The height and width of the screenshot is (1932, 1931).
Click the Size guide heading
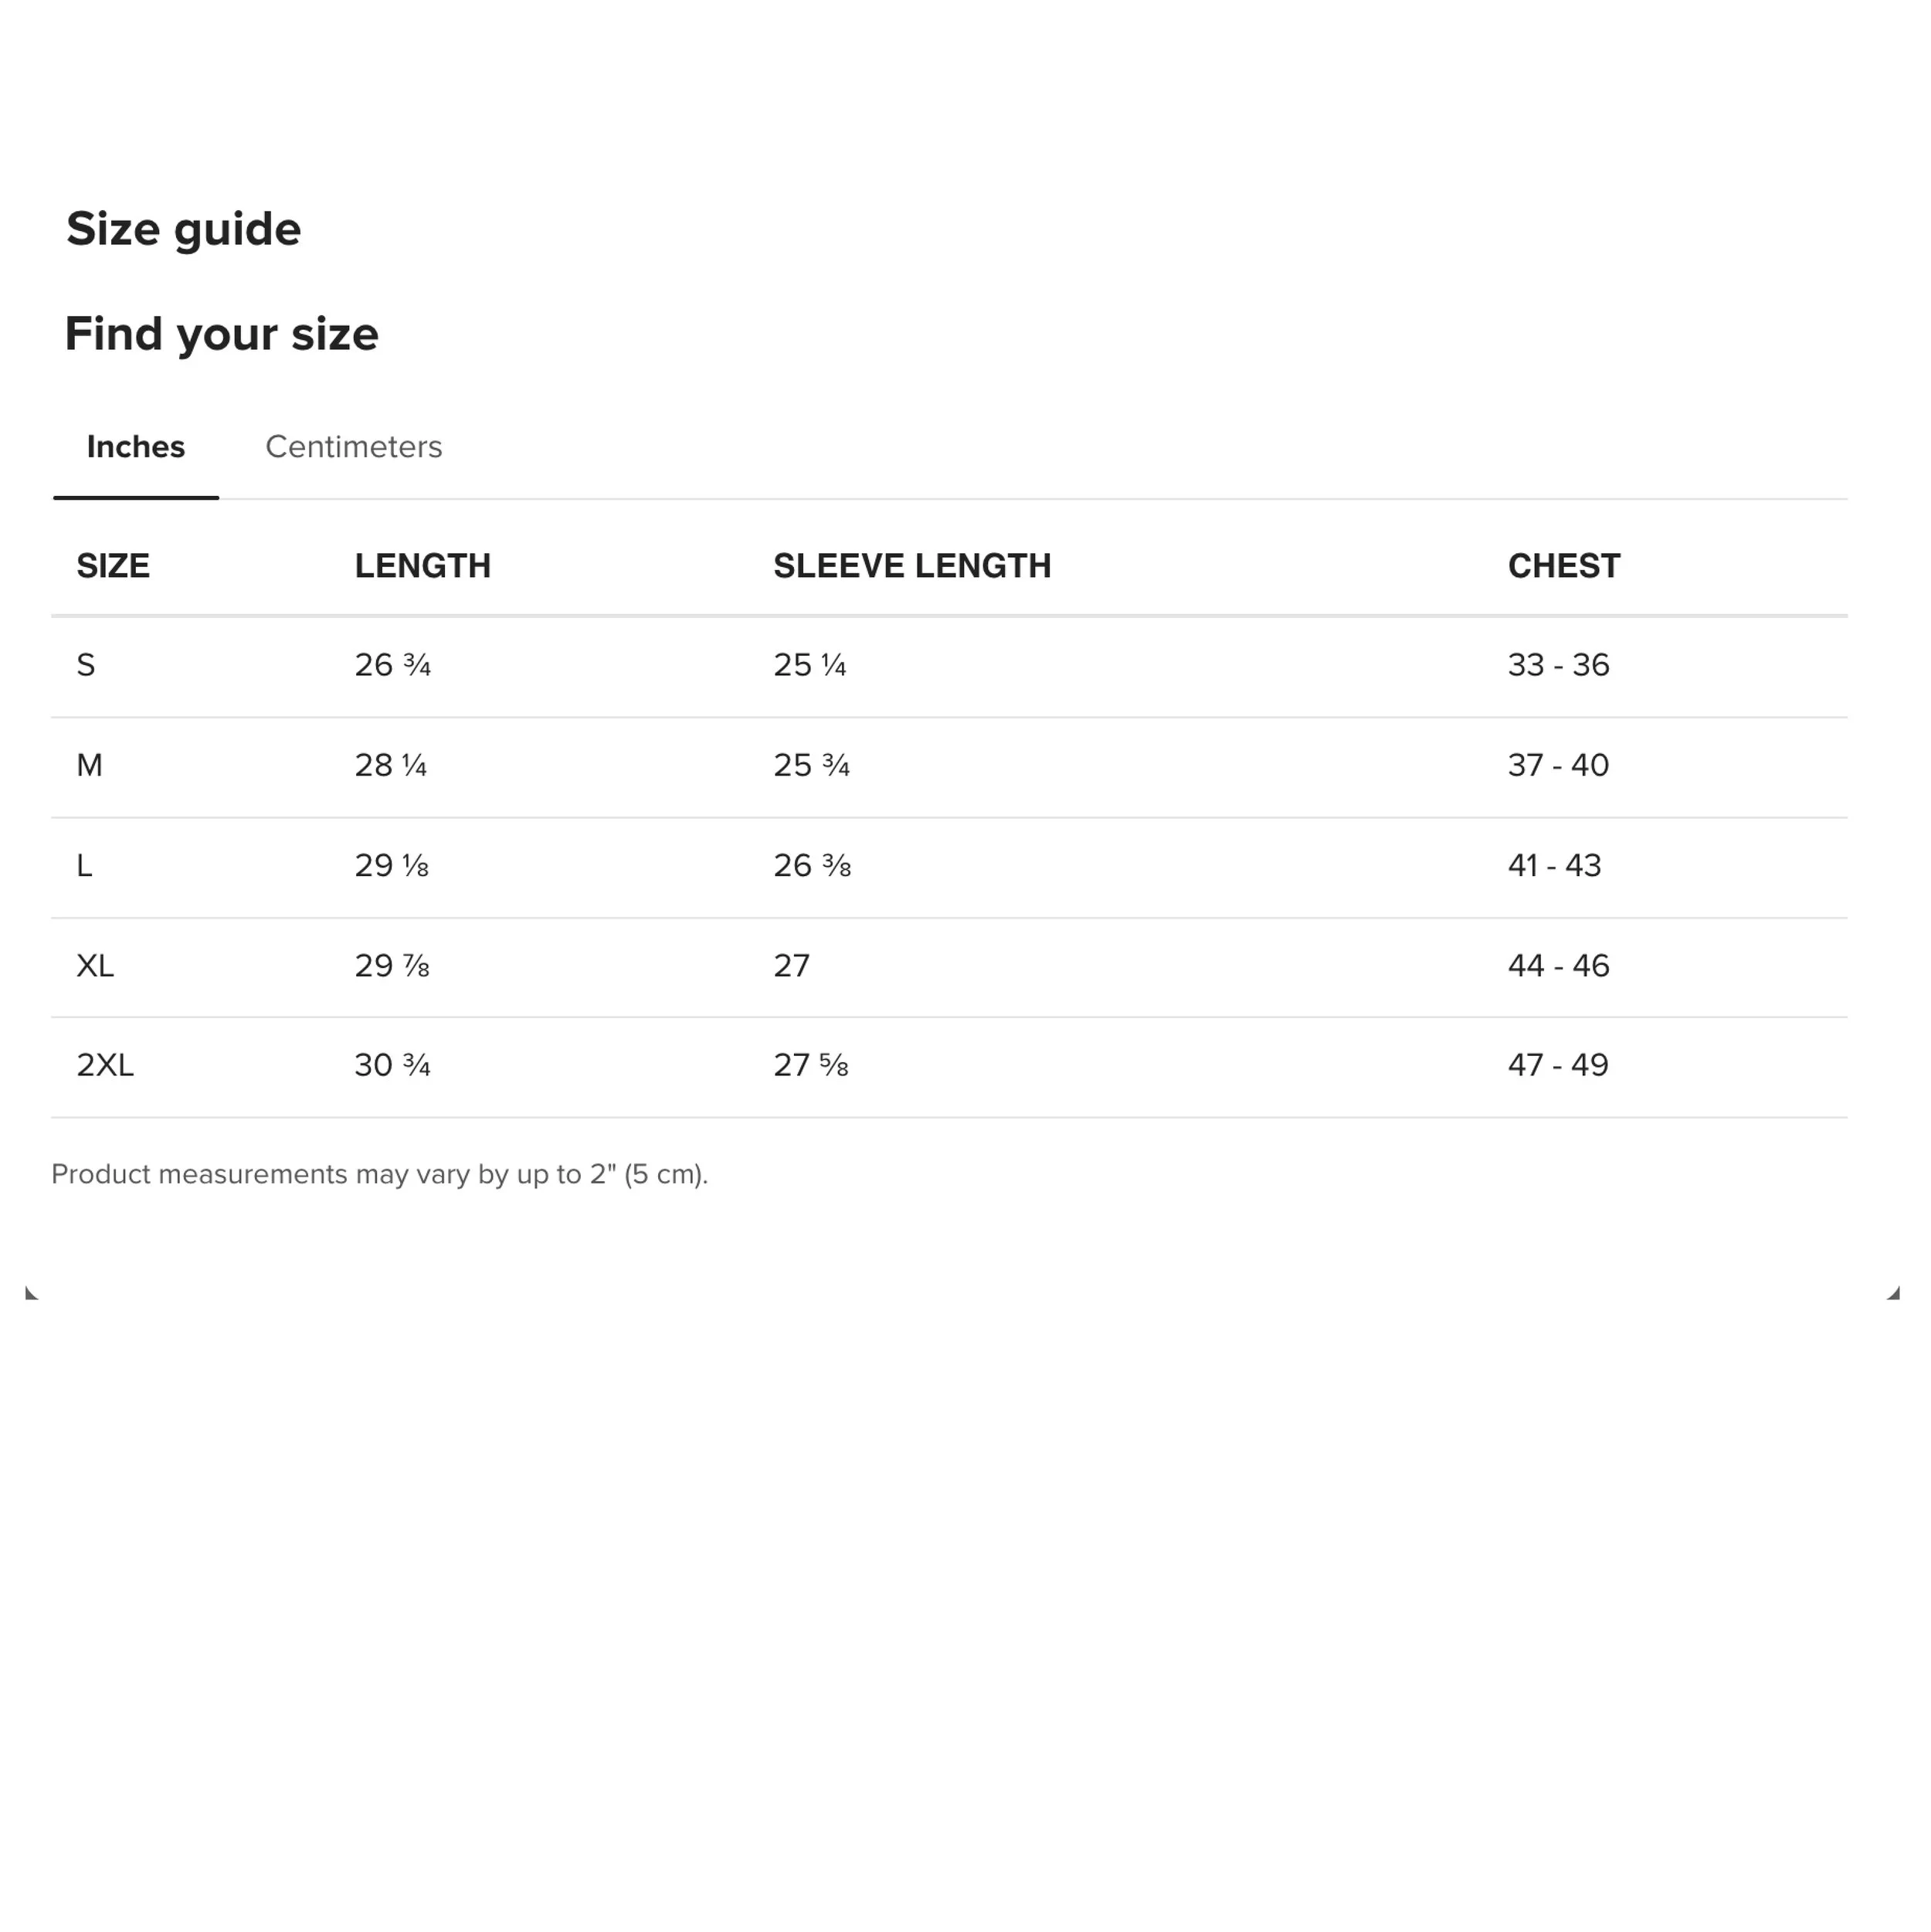(x=184, y=230)
